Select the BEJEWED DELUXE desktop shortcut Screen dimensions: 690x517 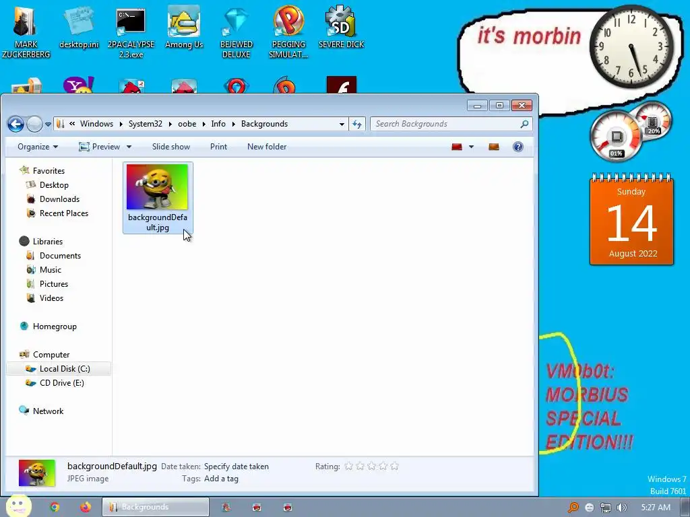click(237, 33)
